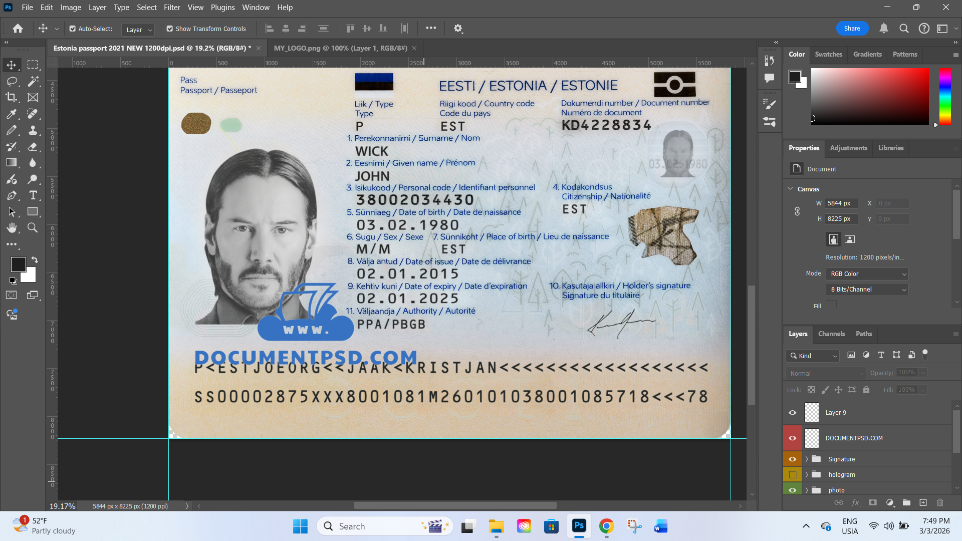962x541 pixels.
Task: Delete layer with trash icon
Action: pyautogui.click(x=940, y=502)
